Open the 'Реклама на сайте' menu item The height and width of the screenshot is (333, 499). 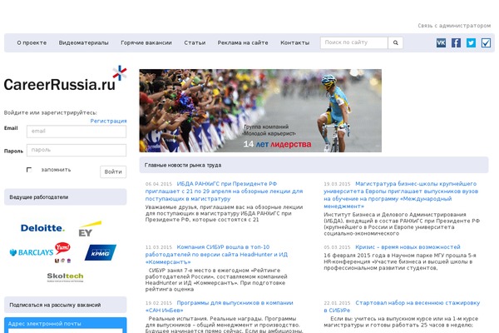pyautogui.click(x=243, y=42)
